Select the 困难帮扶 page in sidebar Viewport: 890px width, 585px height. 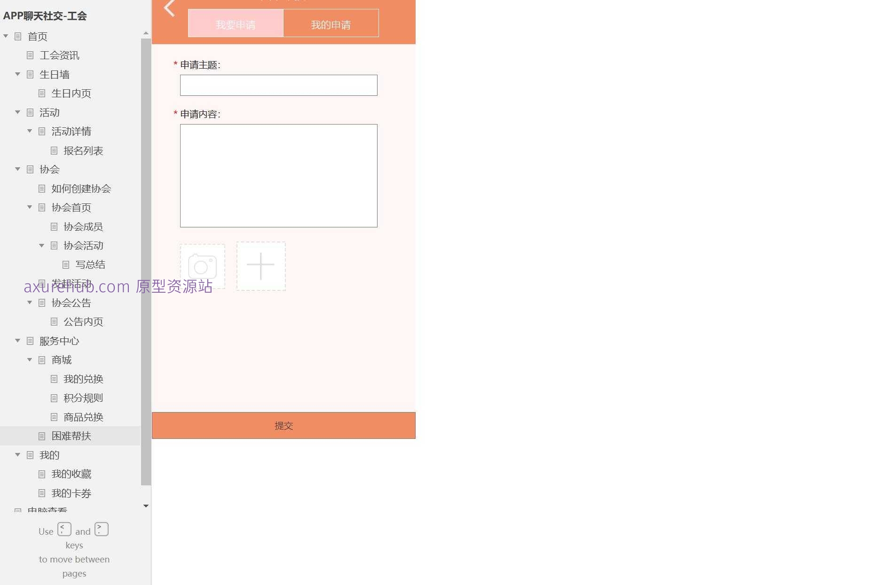[x=71, y=436]
